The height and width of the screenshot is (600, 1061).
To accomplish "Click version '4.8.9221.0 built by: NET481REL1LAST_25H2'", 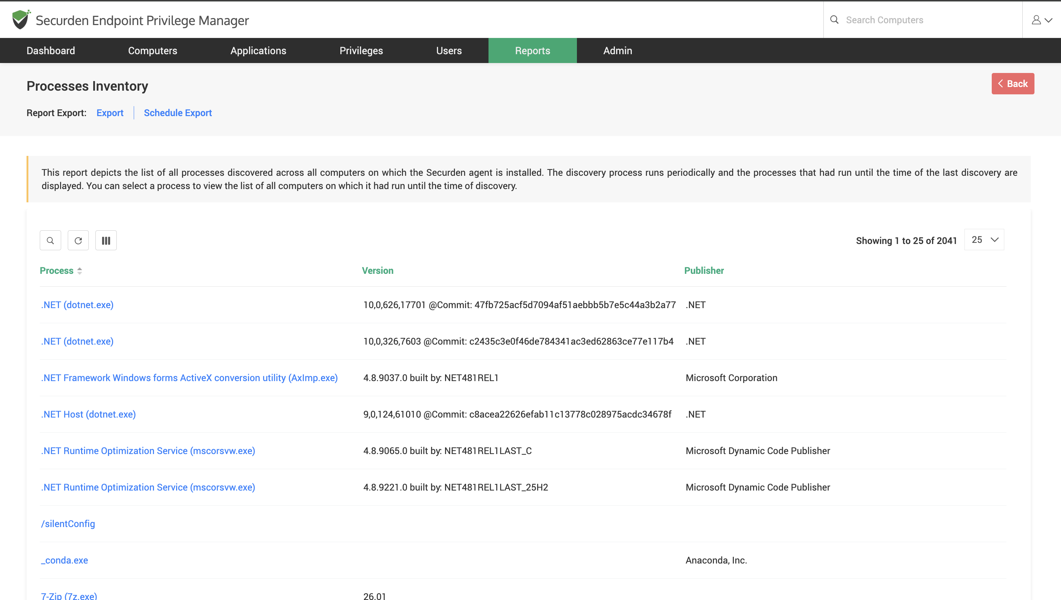I will pos(456,487).
